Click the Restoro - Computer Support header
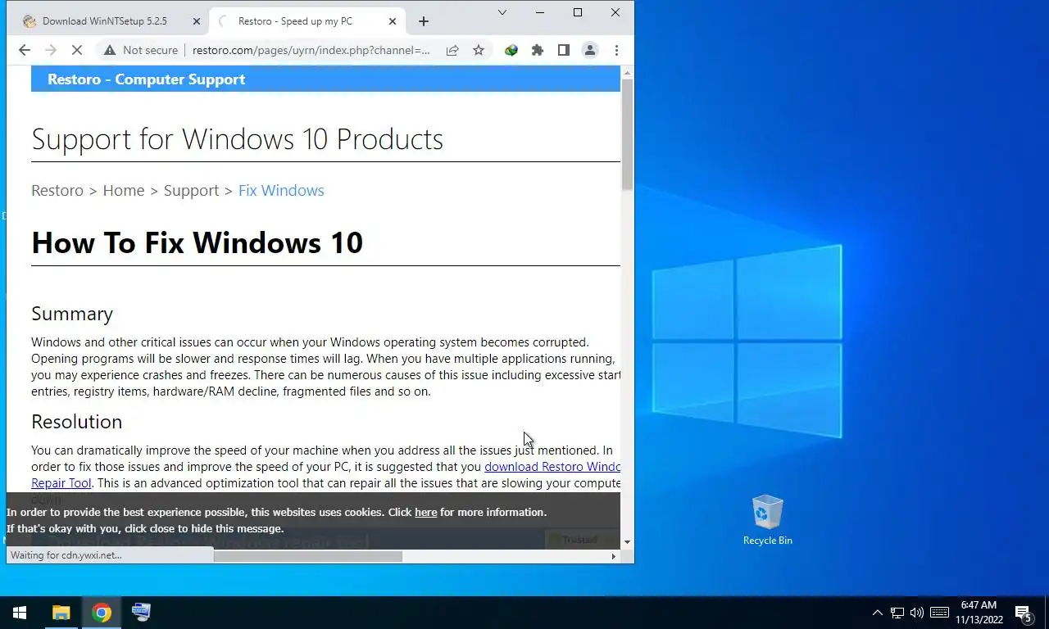The image size is (1049, 629). 147,79
